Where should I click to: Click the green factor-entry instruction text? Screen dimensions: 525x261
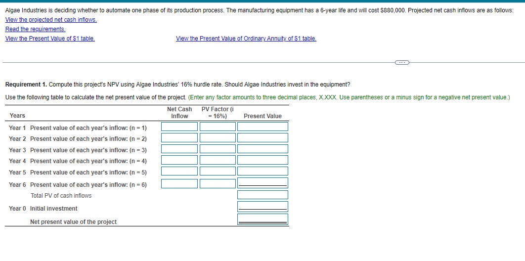[349, 97]
